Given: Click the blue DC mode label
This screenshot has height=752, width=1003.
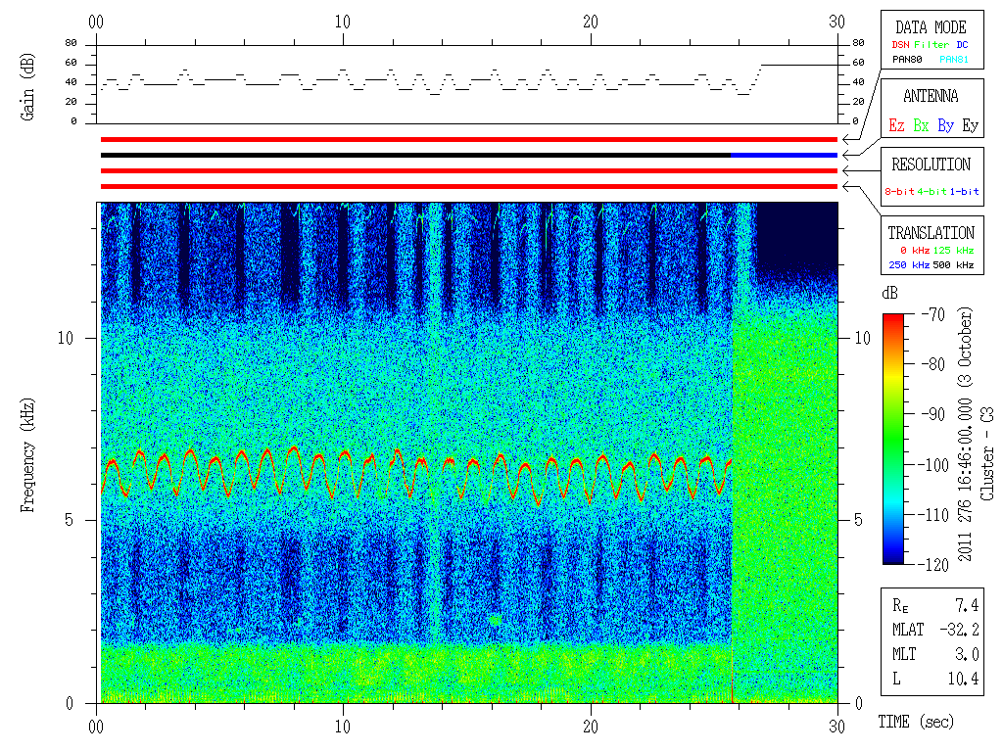Looking at the screenshot, I should [962, 45].
